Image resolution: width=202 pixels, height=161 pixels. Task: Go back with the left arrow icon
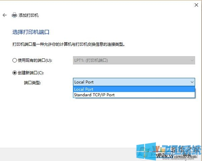5,15
